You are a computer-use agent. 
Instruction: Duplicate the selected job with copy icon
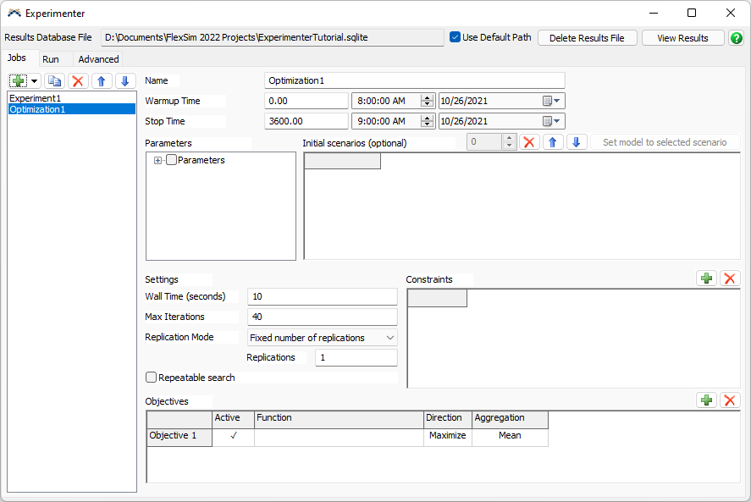point(54,81)
